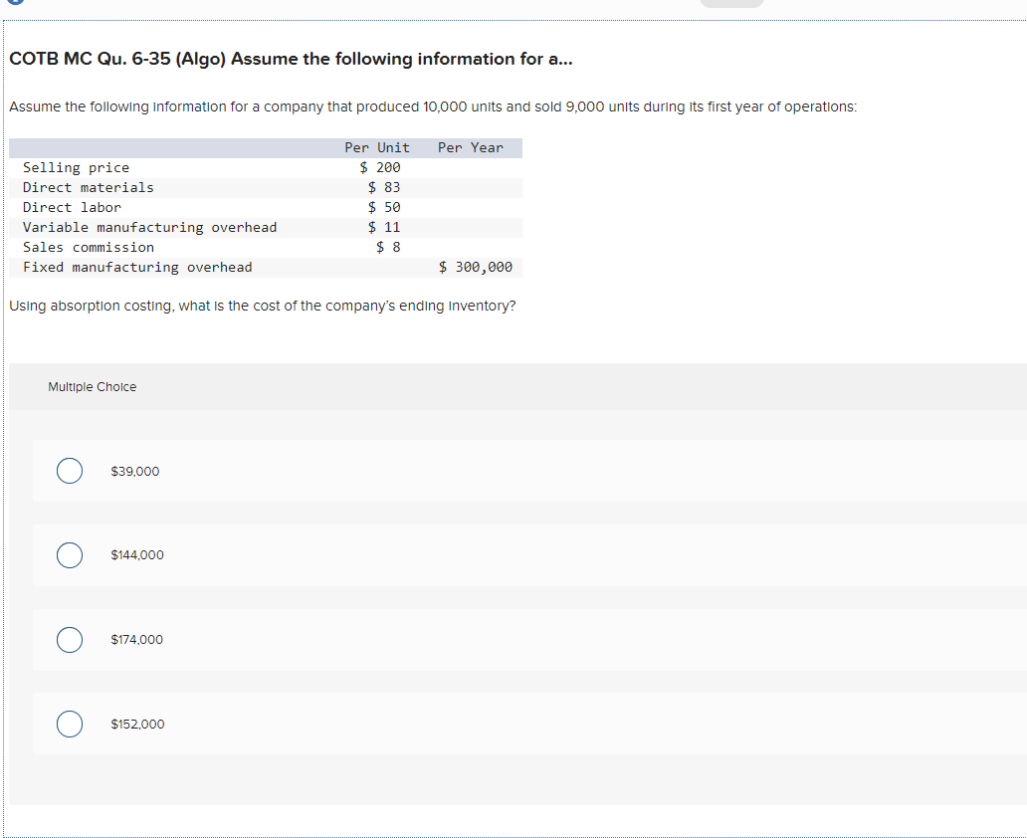
Task: Choose the $174,000 answer option
Action: click(69, 639)
